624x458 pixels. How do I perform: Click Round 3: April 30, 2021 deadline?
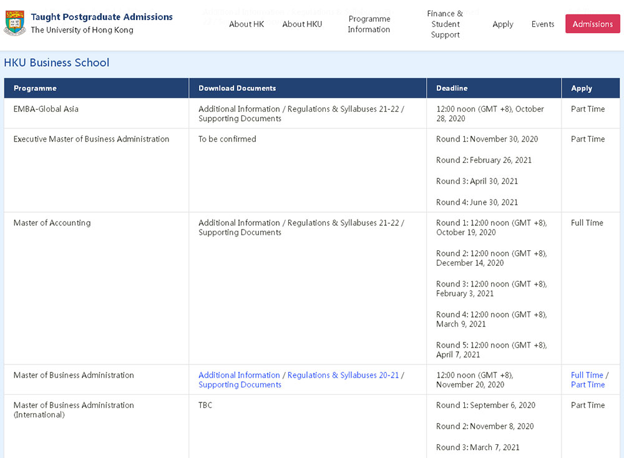tap(477, 182)
